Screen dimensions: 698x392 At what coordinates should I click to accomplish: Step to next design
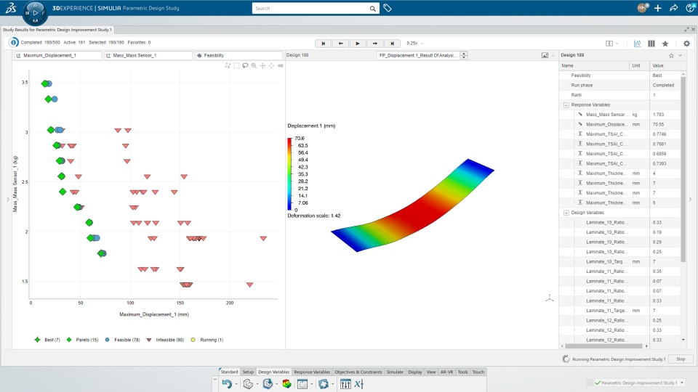[x=375, y=44]
